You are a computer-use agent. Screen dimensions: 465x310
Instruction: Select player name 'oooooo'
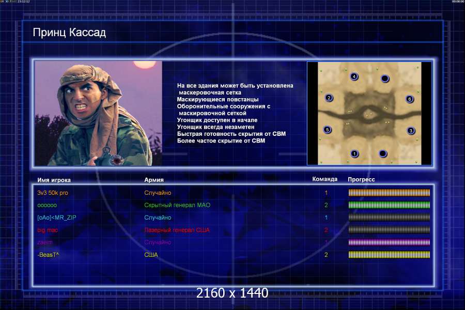[47, 205]
